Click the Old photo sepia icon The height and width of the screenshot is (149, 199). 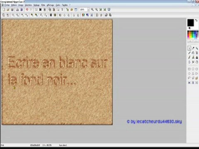click(55, 15)
